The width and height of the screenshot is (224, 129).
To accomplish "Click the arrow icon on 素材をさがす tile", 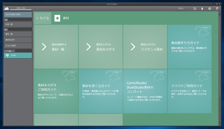I will point(88,47).
